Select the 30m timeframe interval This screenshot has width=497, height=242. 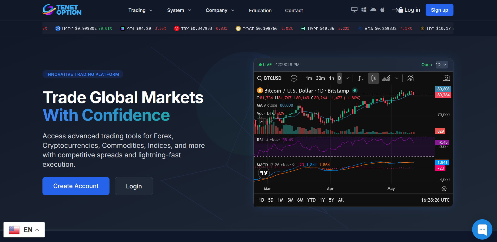click(320, 78)
